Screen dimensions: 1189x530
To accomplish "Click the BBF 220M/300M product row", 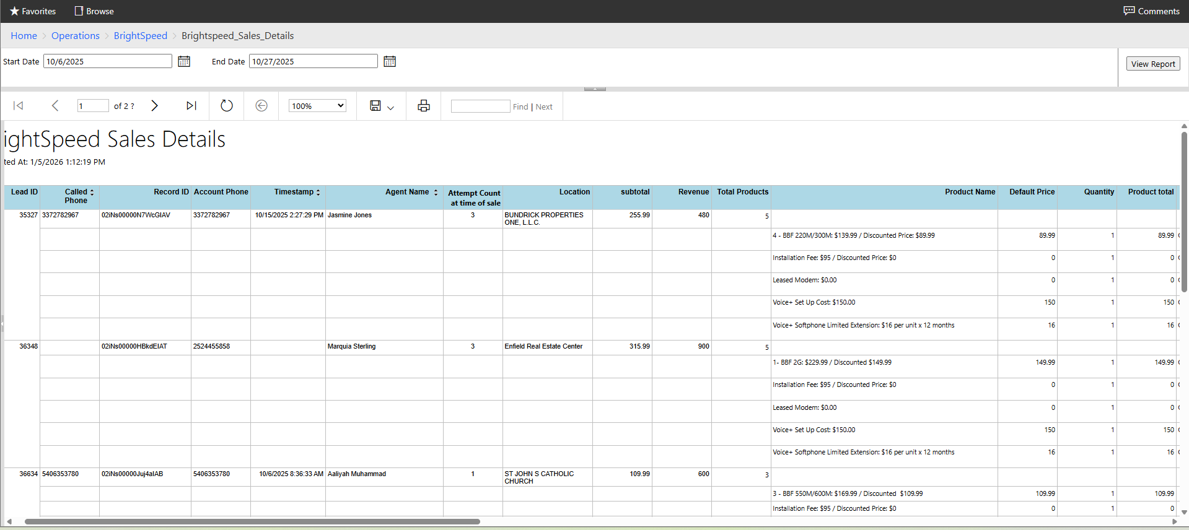I will click(853, 236).
